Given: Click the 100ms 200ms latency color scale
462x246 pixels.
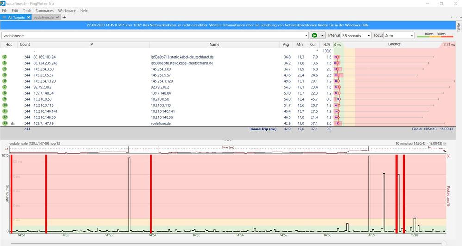Looking at the screenshot, I should tap(435, 35).
